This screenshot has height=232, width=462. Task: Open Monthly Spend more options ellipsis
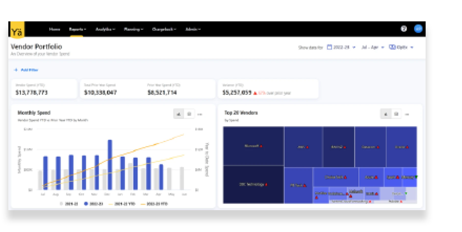click(x=200, y=114)
